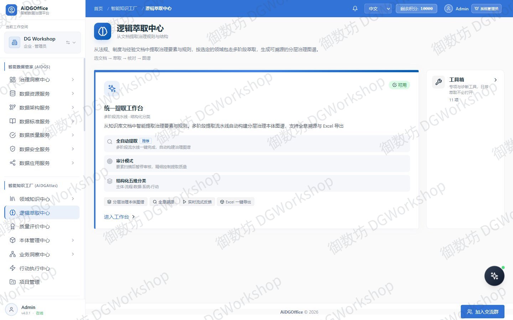
Task: Click the Excel 一键导出 tag
Action: click(235, 202)
